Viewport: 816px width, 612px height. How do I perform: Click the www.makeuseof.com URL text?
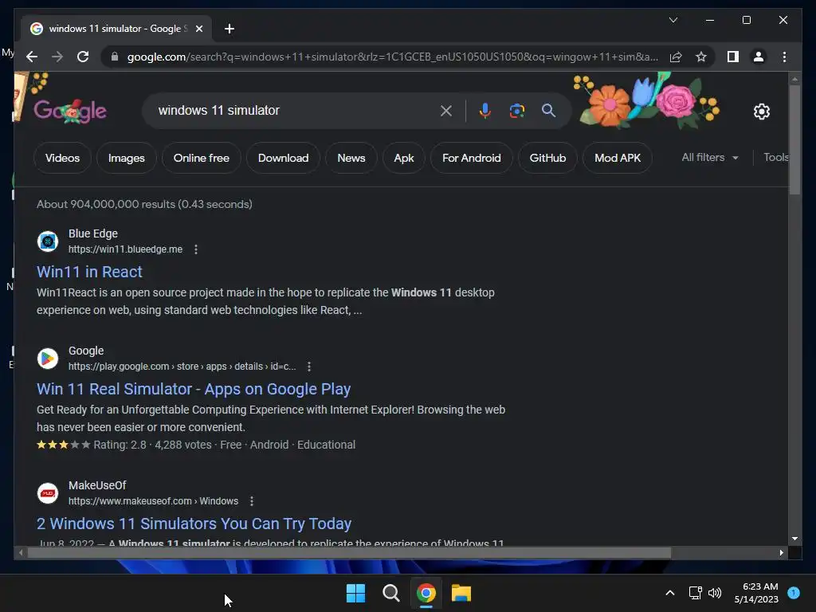154,501
